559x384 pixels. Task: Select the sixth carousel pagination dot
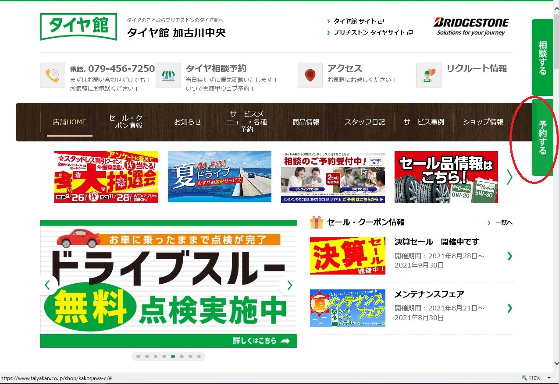point(182,356)
